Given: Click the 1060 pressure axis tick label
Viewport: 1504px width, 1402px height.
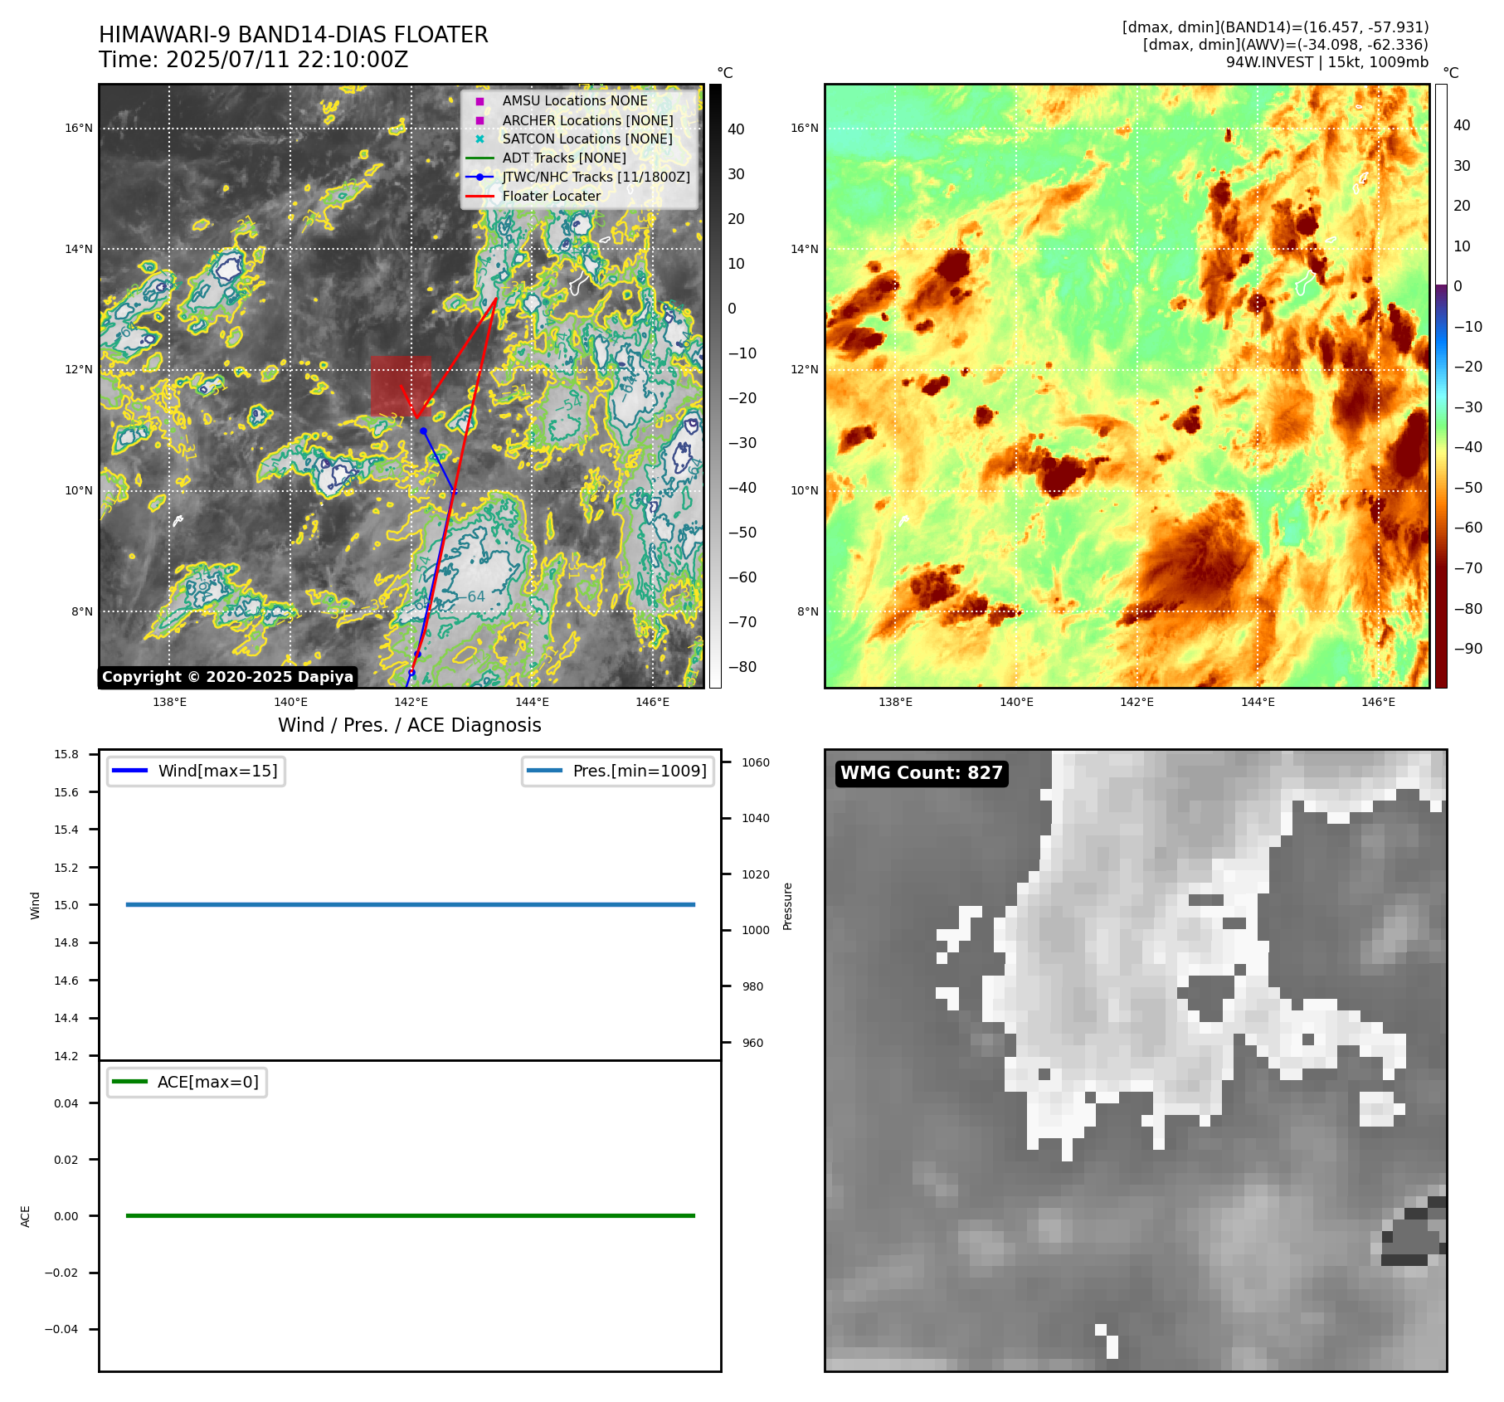Looking at the screenshot, I should 755,762.
